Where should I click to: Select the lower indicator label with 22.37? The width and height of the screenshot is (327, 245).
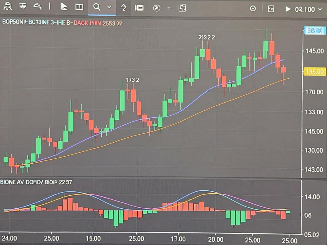click(36, 182)
